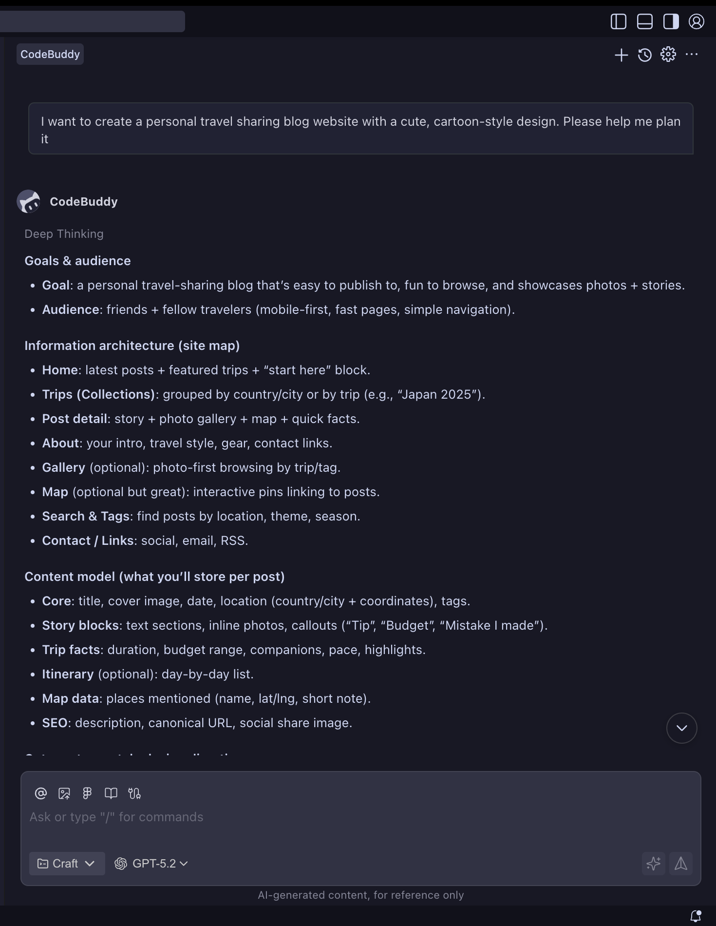This screenshot has height=926, width=716.
Task: Toggle the left sidebar panel layout
Action: [618, 21]
